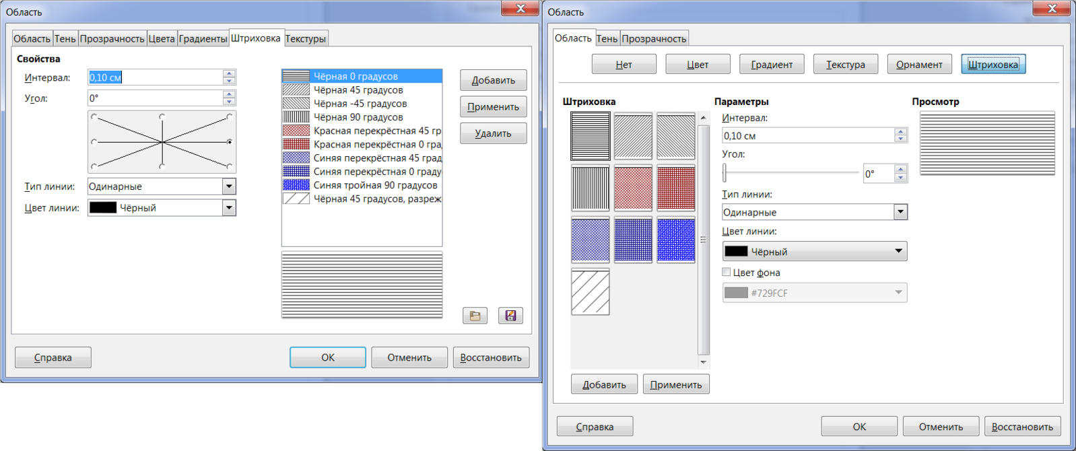Select the black vertical 90 degree hatch thumbnail
The image size is (1076, 451).
[x=590, y=188]
